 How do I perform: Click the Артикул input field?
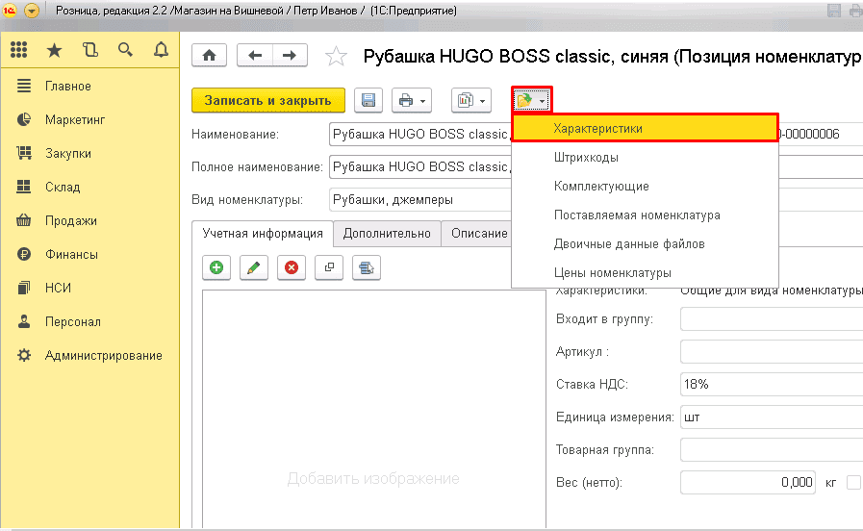[x=770, y=351]
